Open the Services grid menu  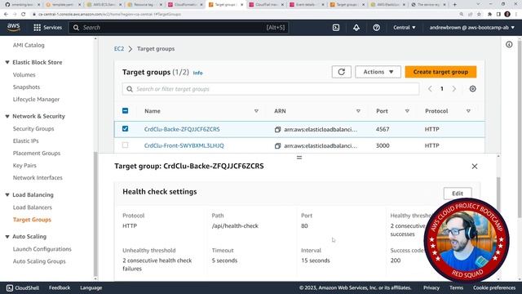[47, 28]
